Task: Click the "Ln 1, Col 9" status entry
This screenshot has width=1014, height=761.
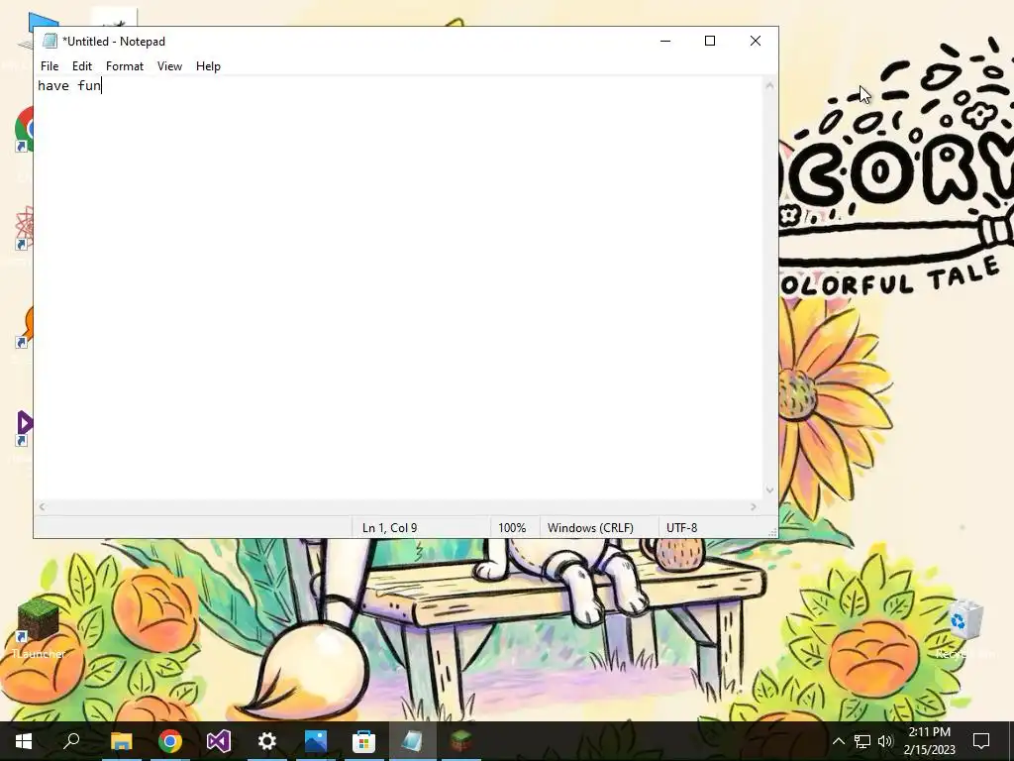Action: pyautogui.click(x=389, y=528)
